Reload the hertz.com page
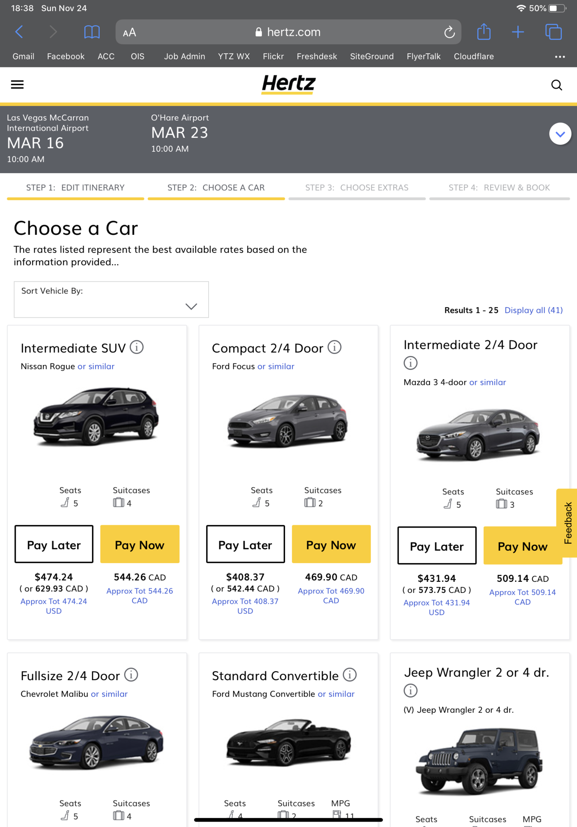 click(x=449, y=32)
